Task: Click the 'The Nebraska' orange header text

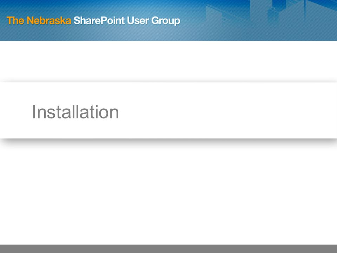Action: click(x=39, y=21)
